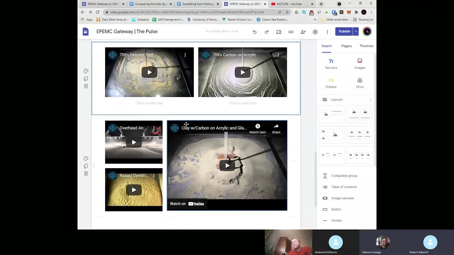454x255 pixels.
Task: Duplicate the lower video section
Action: 86,166
